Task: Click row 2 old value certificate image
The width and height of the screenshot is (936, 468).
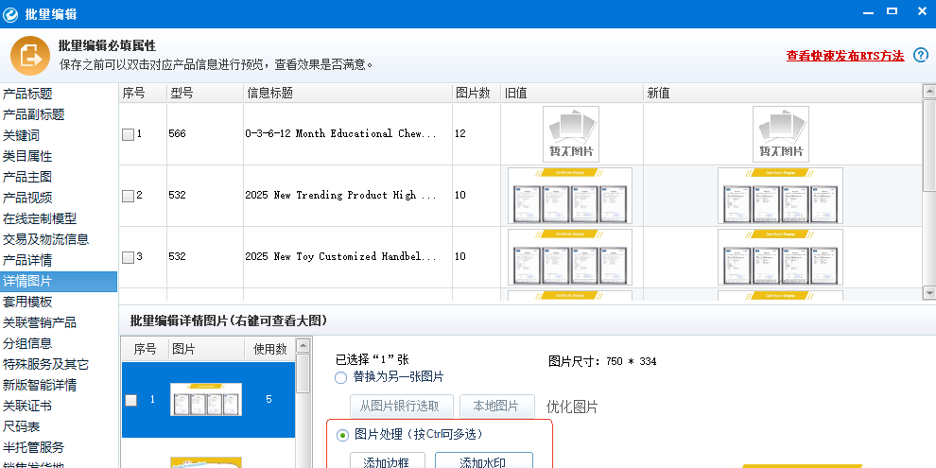Action: [x=570, y=196]
